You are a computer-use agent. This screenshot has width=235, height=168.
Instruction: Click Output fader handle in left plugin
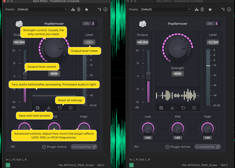(x=25, y=76)
